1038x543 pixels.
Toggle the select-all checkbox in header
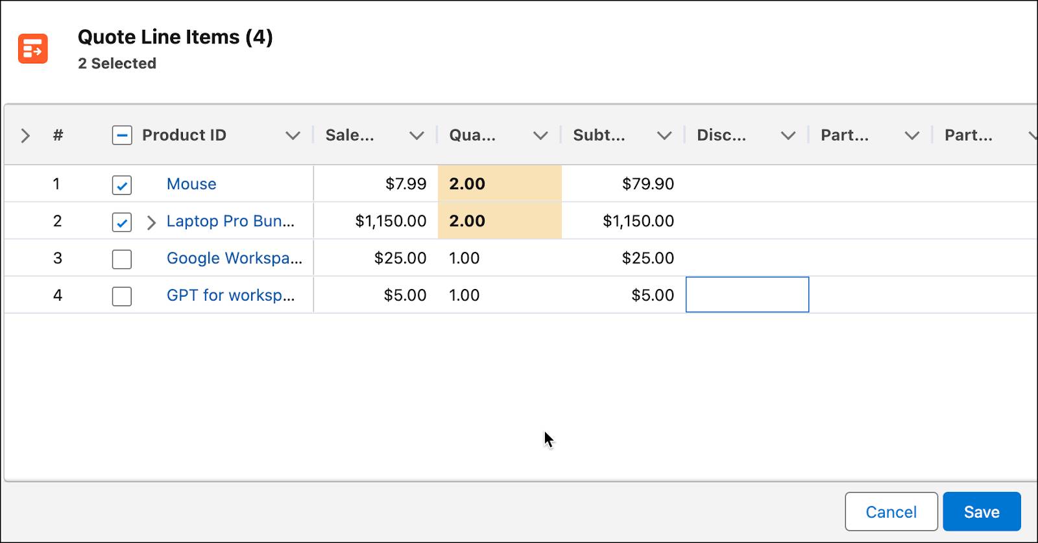[x=122, y=135]
